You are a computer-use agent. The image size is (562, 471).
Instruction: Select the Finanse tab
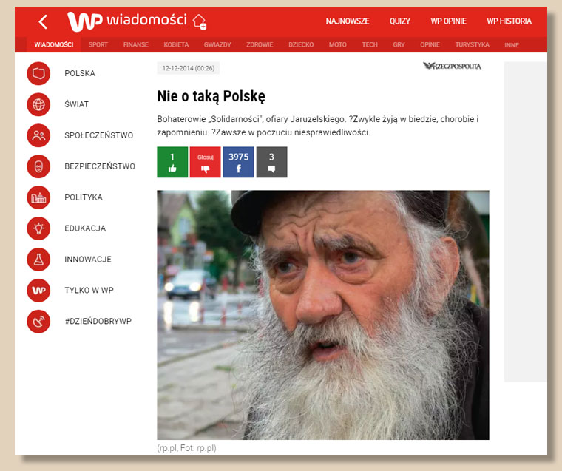[x=136, y=45]
